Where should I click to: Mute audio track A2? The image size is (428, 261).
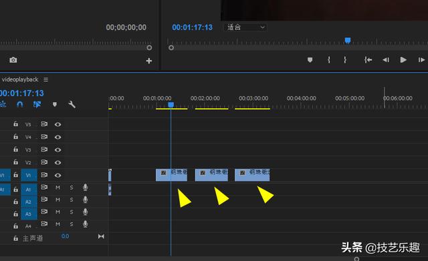58,200
